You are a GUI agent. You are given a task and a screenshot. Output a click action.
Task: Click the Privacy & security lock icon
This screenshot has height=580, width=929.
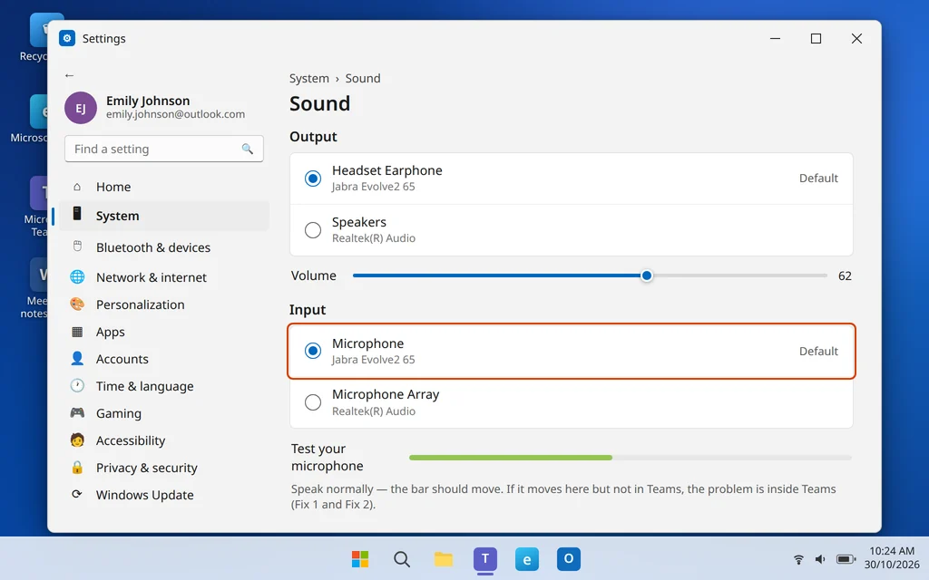click(x=77, y=467)
